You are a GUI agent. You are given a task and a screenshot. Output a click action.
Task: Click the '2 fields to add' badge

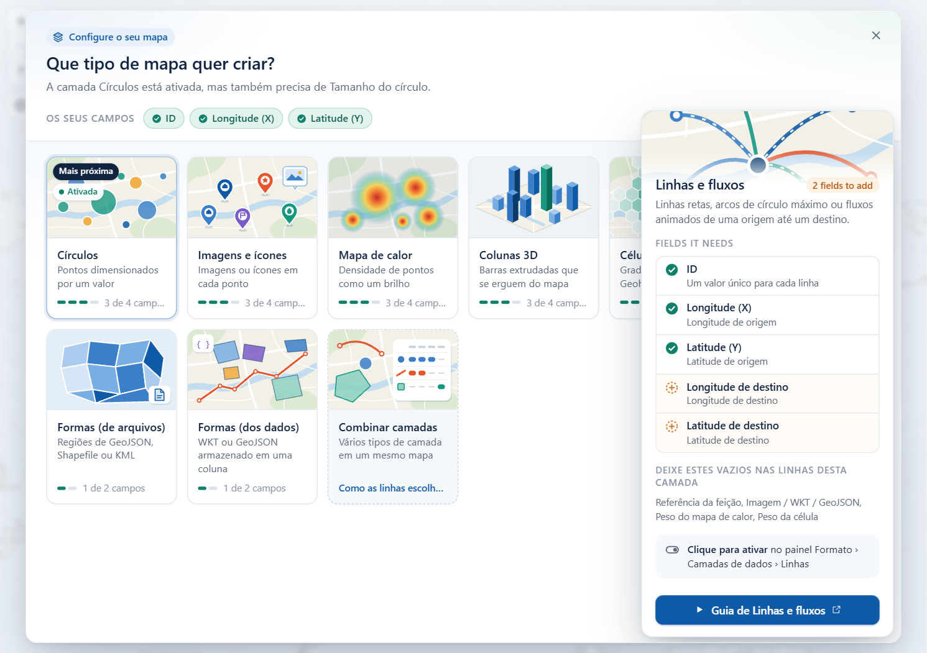(842, 186)
